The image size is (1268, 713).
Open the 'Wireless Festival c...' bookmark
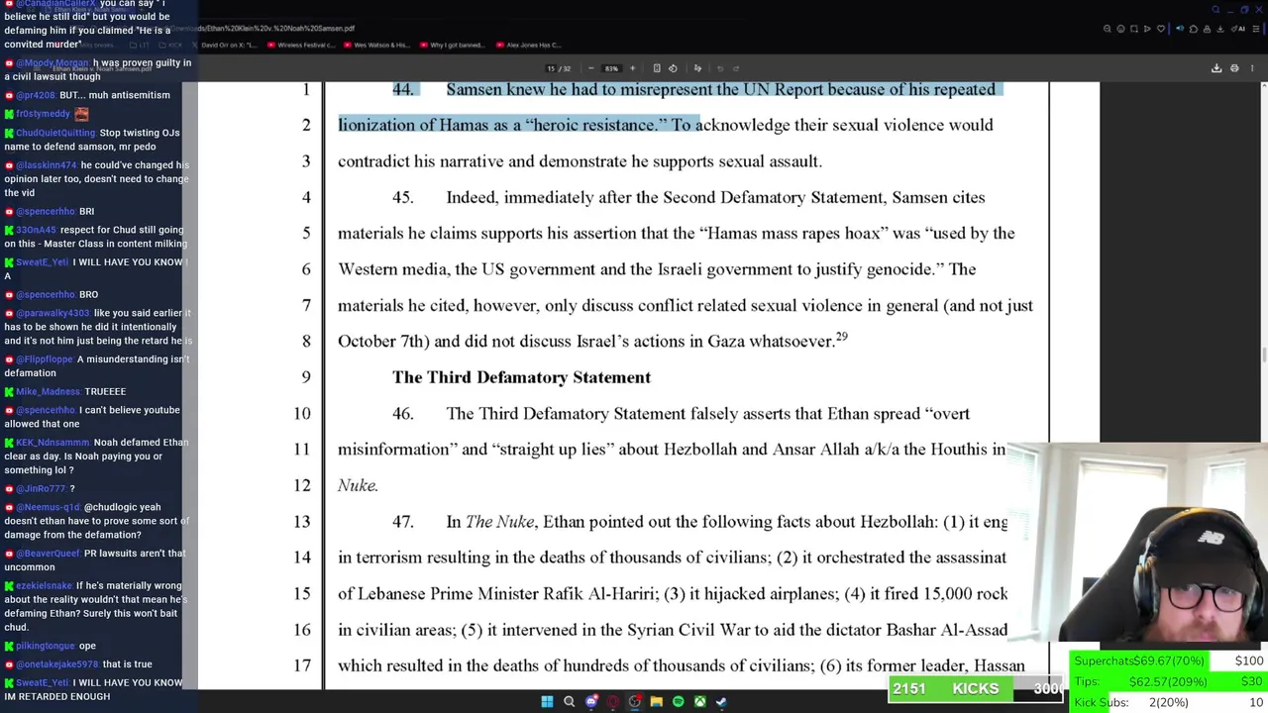(x=300, y=45)
